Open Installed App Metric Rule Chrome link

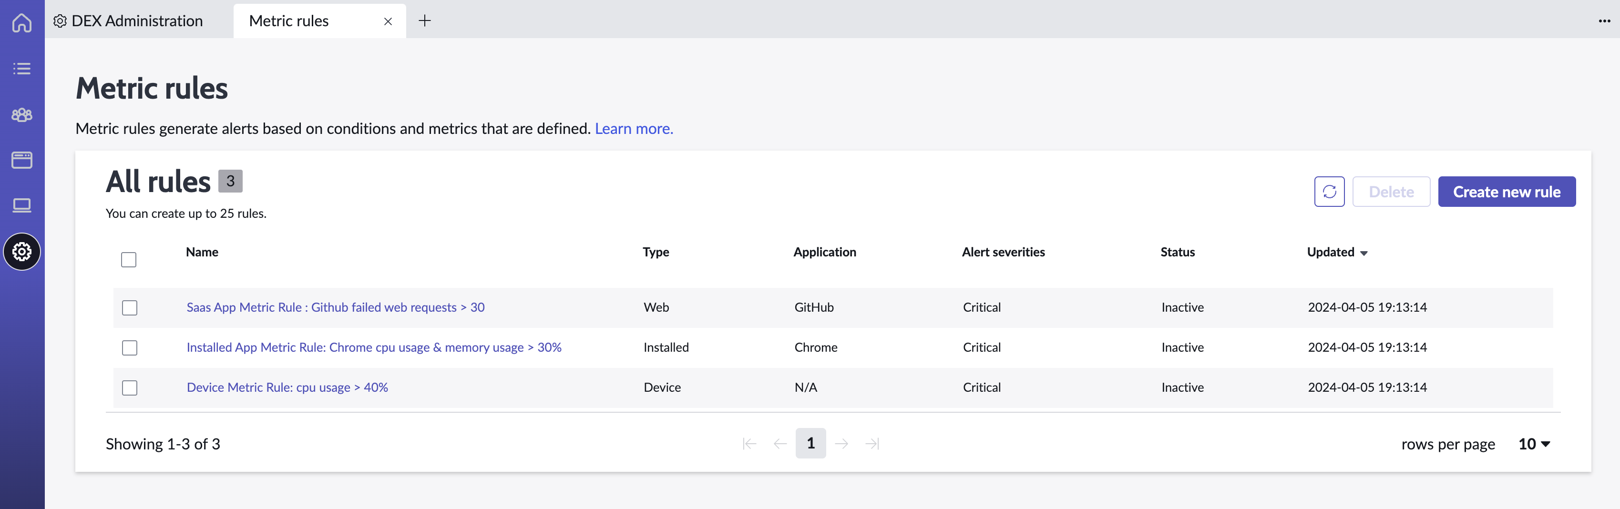pos(374,347)
